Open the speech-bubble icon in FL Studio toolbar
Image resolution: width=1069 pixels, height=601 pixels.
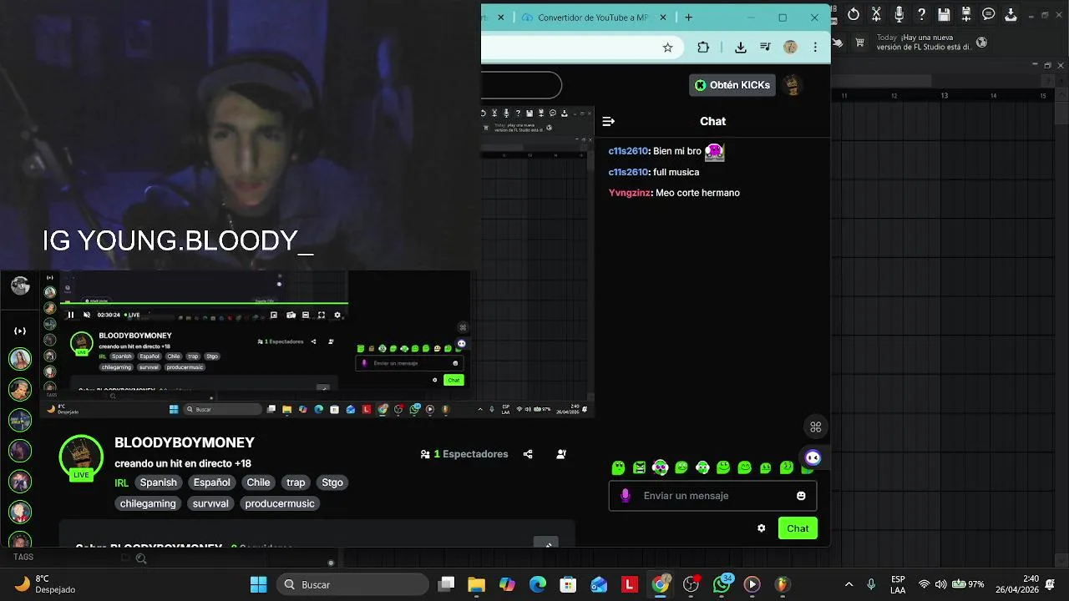tap(989, 14)
